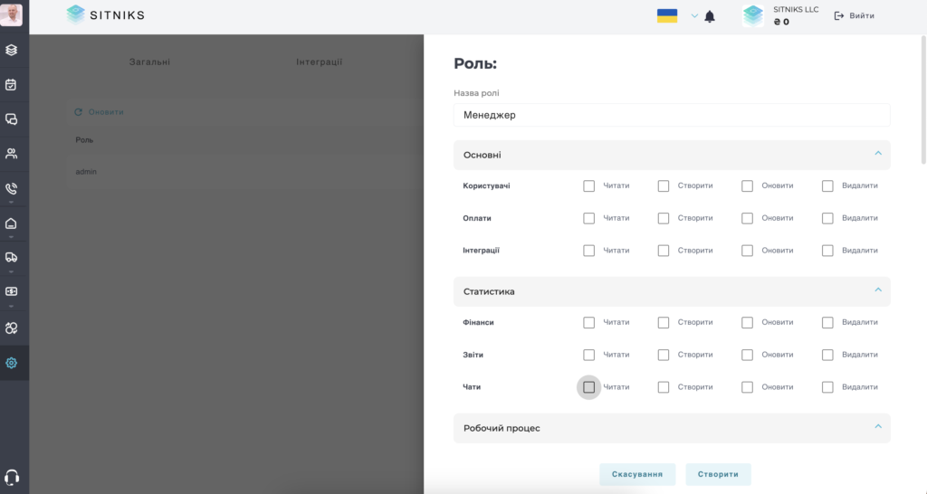The height and width of the screenshot is (494, 927).
Task: Open the settings gear icon in sidebar
Action: (x=11, y=363)
